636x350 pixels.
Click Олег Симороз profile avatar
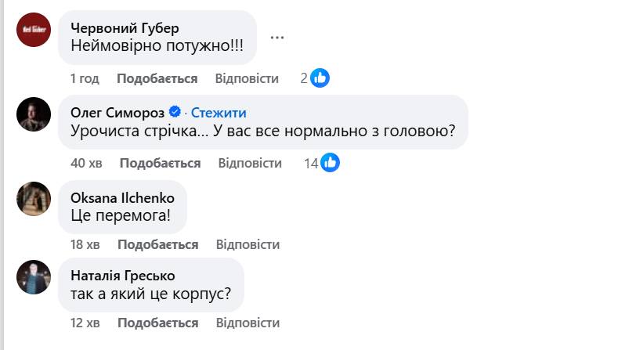point(34,114)
